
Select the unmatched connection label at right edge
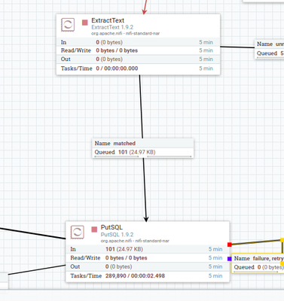270,44
